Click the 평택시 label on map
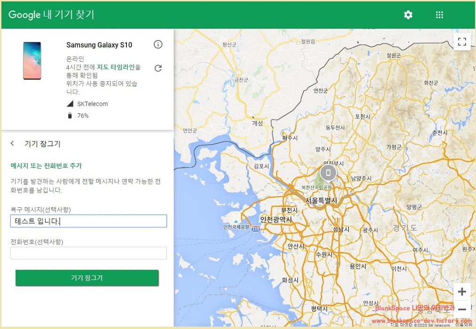Image resolution: width=476 pixels, height=329 pixels. coord(320,309)
